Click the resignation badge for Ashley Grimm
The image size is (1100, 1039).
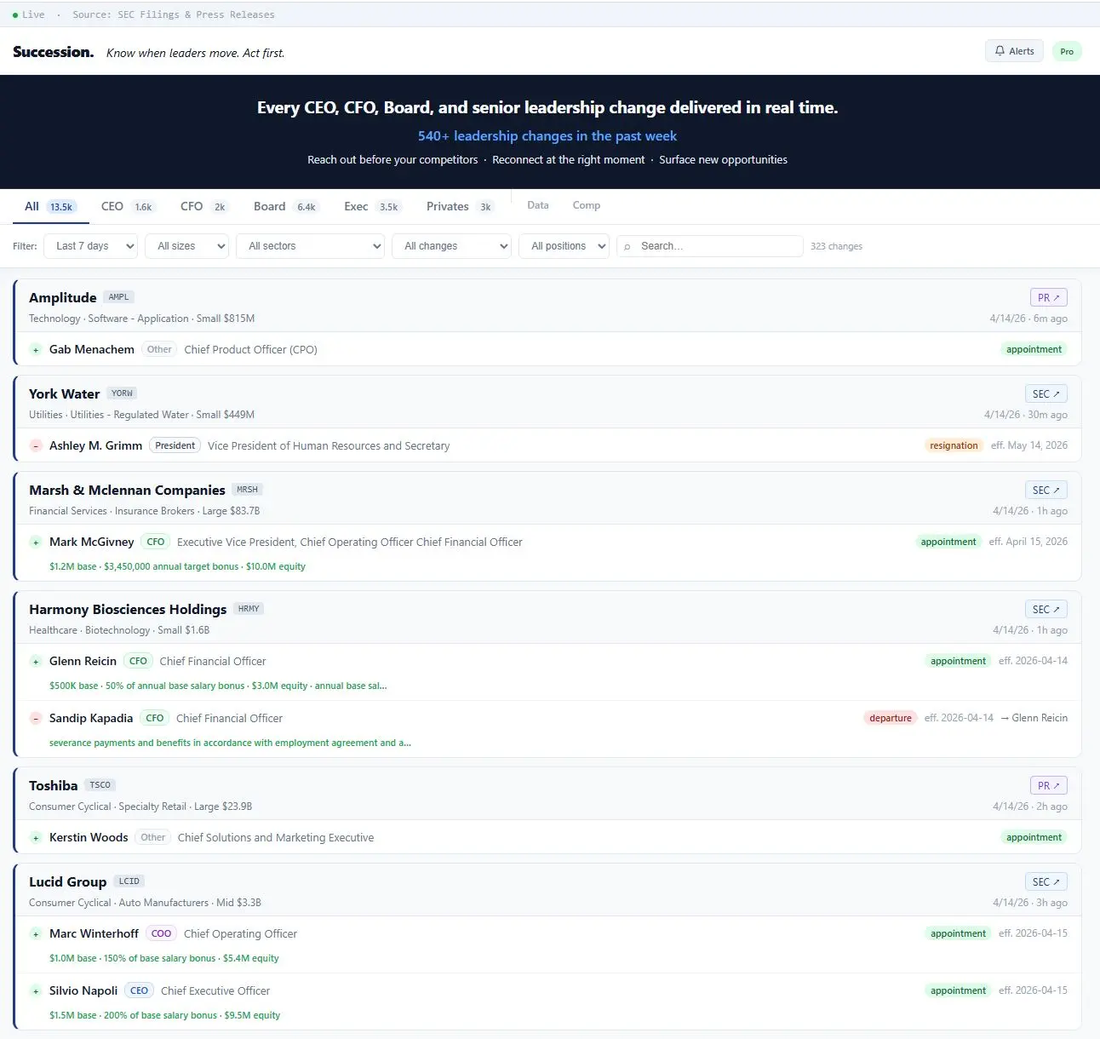(954, 445)
